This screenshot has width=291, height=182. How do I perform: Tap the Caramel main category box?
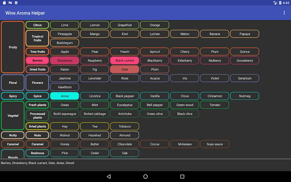(13, 144)
